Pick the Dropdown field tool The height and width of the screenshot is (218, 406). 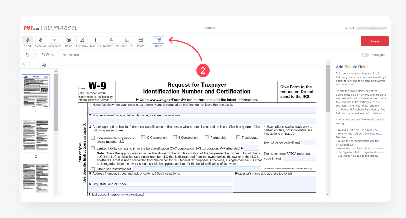coord(55,40)
